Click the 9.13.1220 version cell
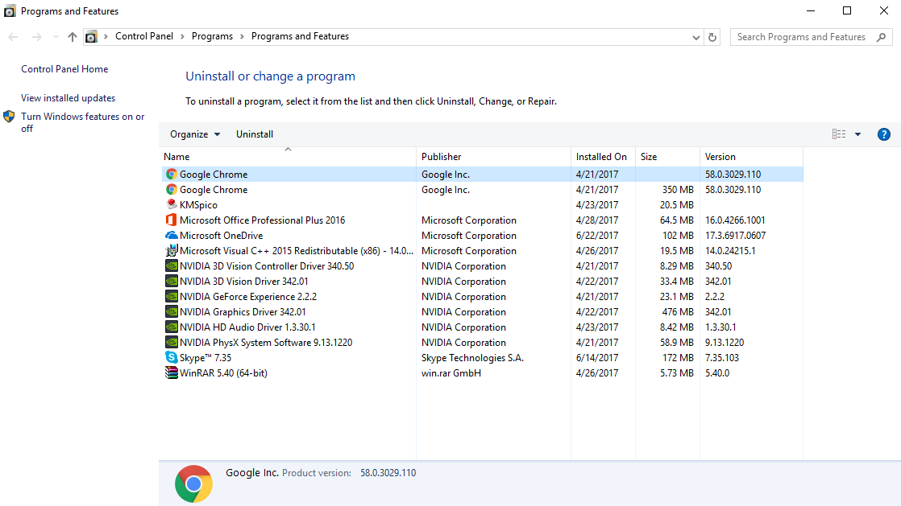 (725, 343)
